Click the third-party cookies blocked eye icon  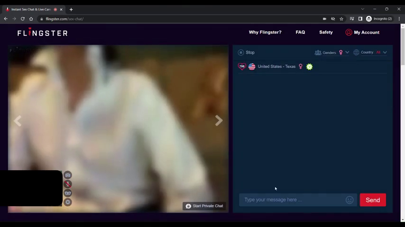tap(333, 19)
